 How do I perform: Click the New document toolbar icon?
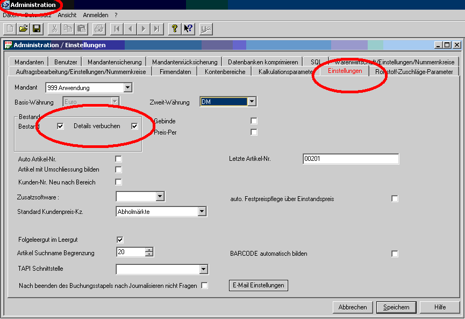click(10, 28)
